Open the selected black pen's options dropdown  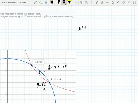[x=66, y=4]
